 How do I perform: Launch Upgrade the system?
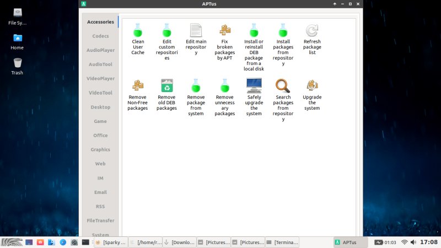click(312, 95)
